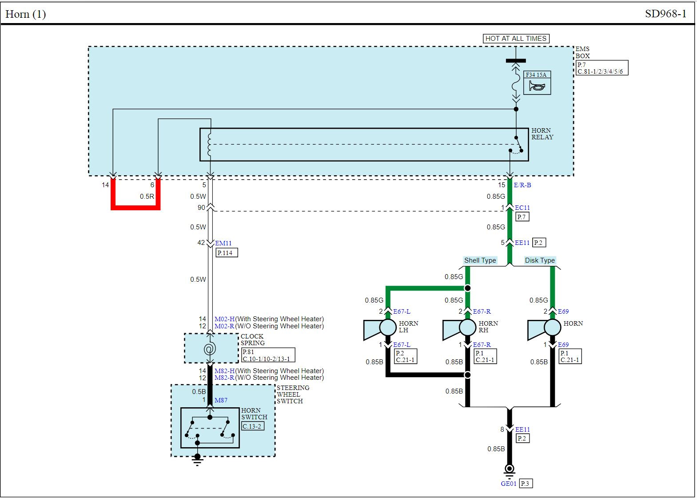Click the P.2 reference below EE11 pin 8

(x=522, y=438)
